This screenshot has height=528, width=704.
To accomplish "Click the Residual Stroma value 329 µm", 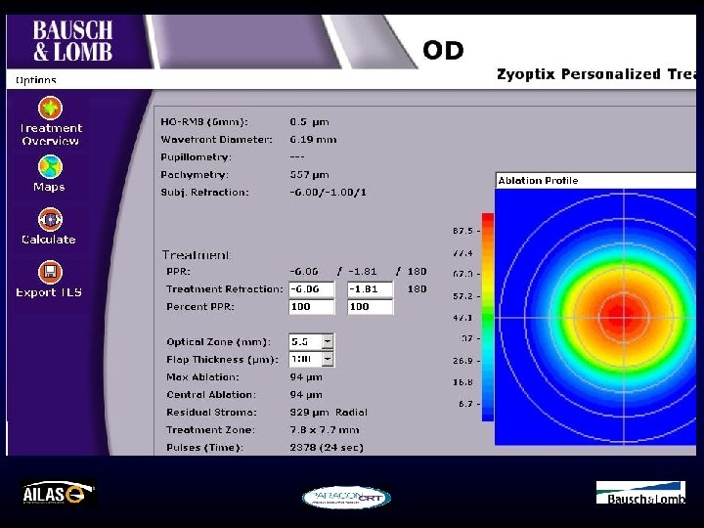I will point(309,413).
